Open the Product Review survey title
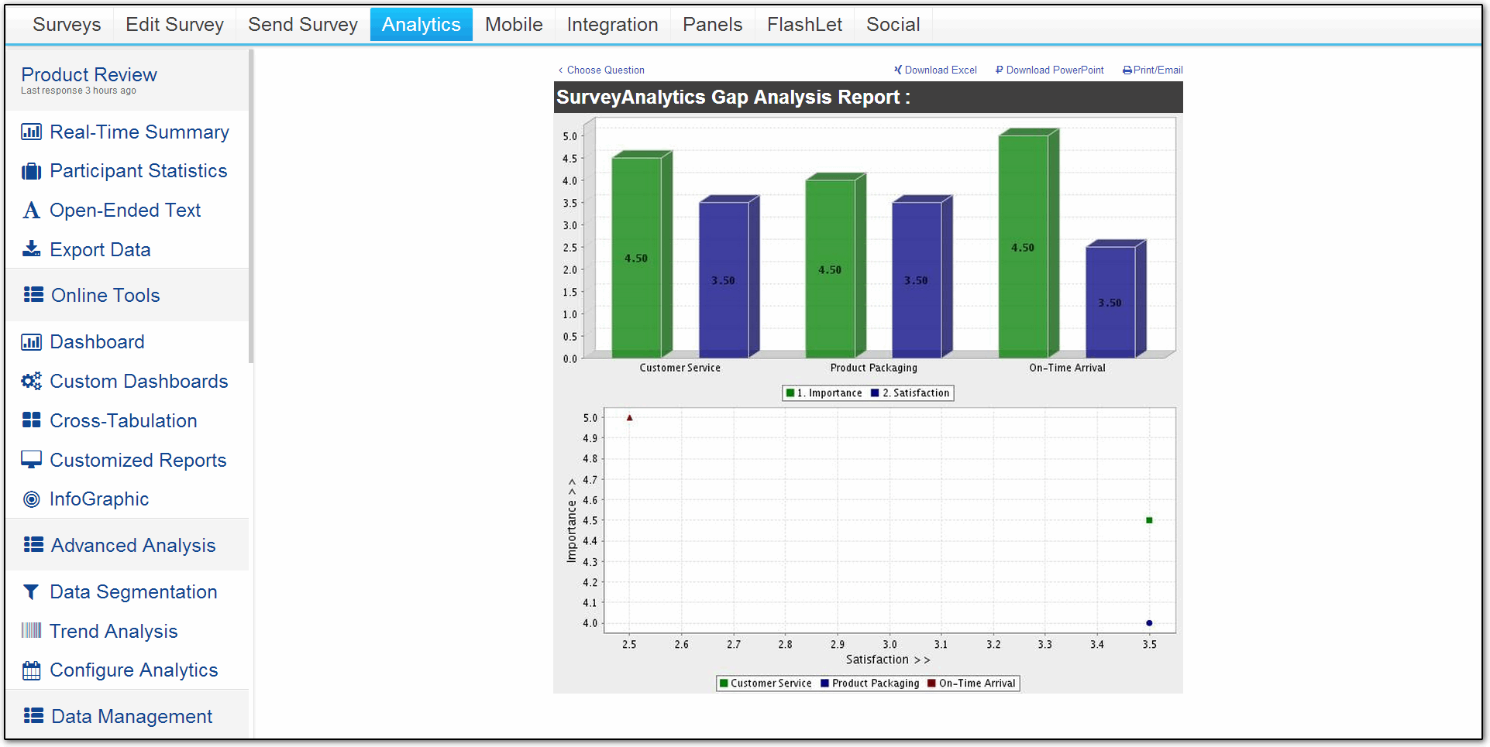This screenshot has width=1490, height=747. [x=89, y=74]
